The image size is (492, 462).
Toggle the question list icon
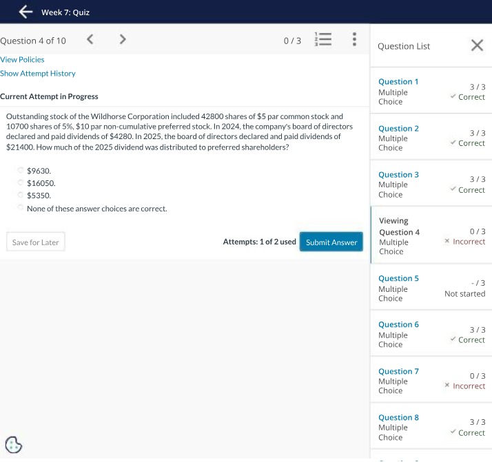point(323,39)
